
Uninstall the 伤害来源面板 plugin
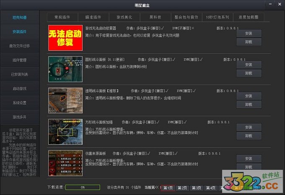[249, 167]
